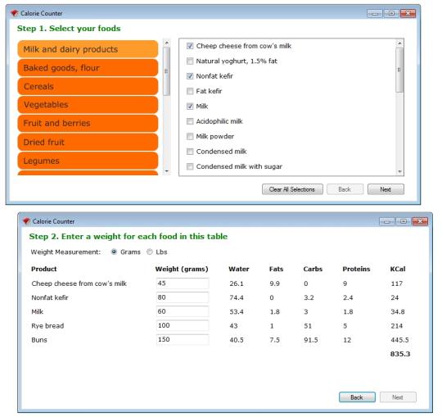442x417 pixels.
Task: Click Next button in Step 1 window
Action: point(386,189)
